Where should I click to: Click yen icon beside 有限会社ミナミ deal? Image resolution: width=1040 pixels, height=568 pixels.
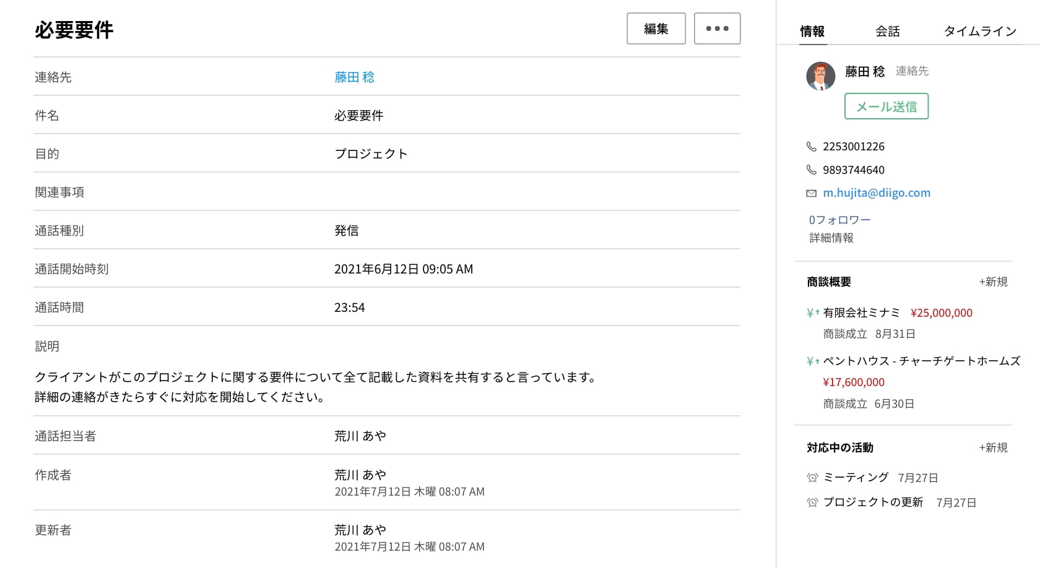(813, 313)
